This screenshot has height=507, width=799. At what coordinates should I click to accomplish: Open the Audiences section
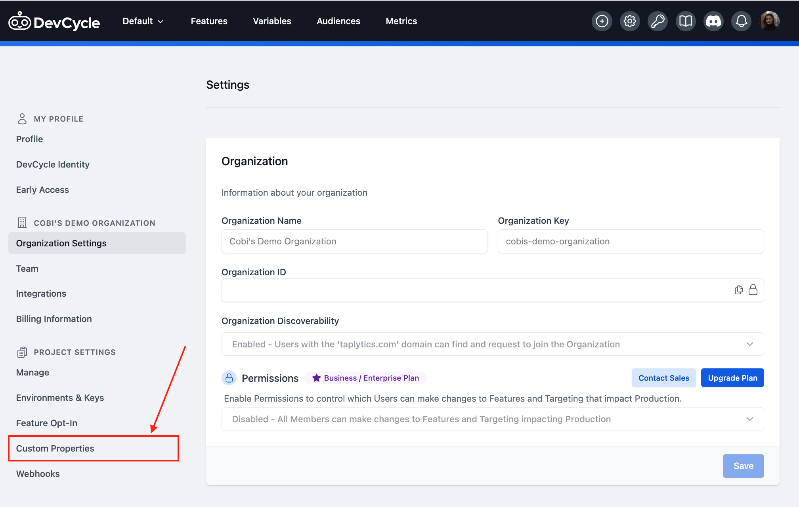pos(338,21)
